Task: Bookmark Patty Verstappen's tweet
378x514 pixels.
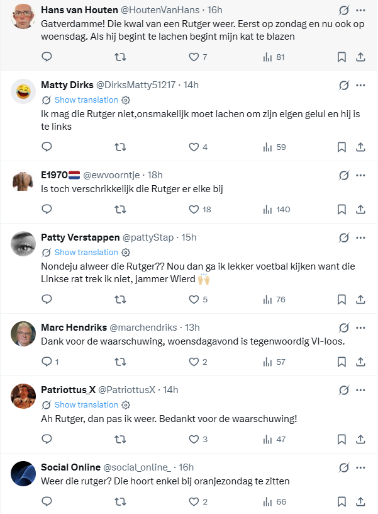Action: [342, 300]
